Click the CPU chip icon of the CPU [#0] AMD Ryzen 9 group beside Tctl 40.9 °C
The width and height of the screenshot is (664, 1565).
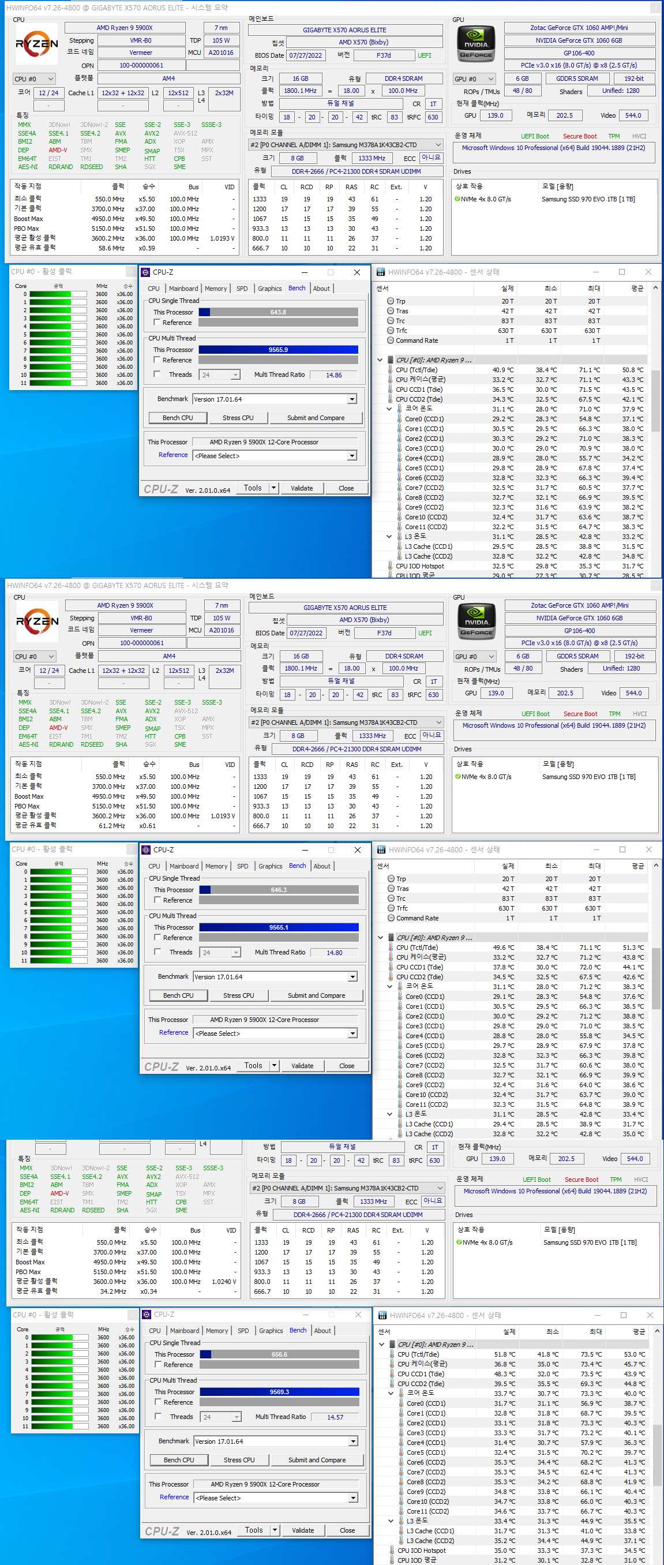[x=391, y=360]
